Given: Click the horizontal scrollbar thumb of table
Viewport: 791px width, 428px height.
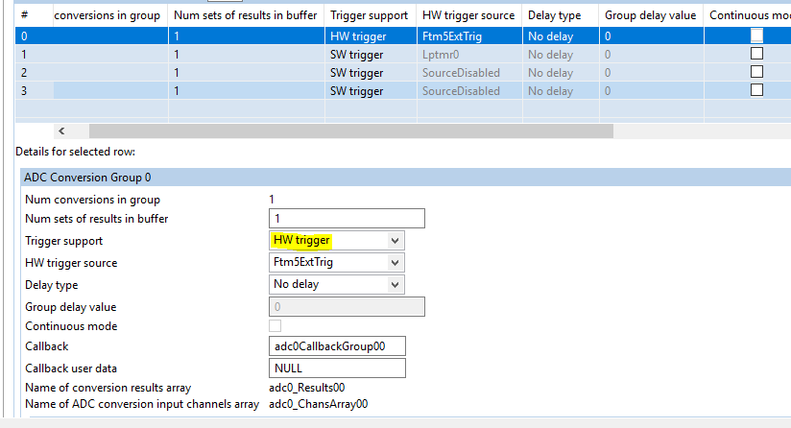Looking at the screenshot, I should pyautogui.click(x=351, y=131).
